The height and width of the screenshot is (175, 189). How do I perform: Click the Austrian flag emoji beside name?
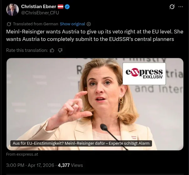coord(60,7)
